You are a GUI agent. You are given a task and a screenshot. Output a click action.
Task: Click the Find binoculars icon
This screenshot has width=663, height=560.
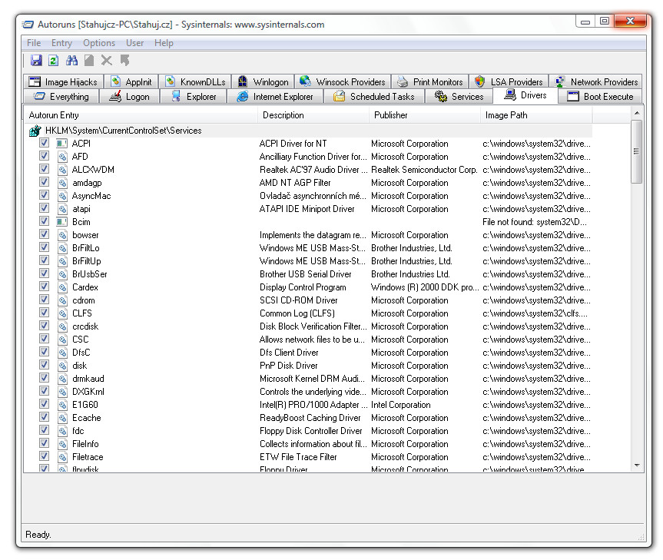pos(71,61)
